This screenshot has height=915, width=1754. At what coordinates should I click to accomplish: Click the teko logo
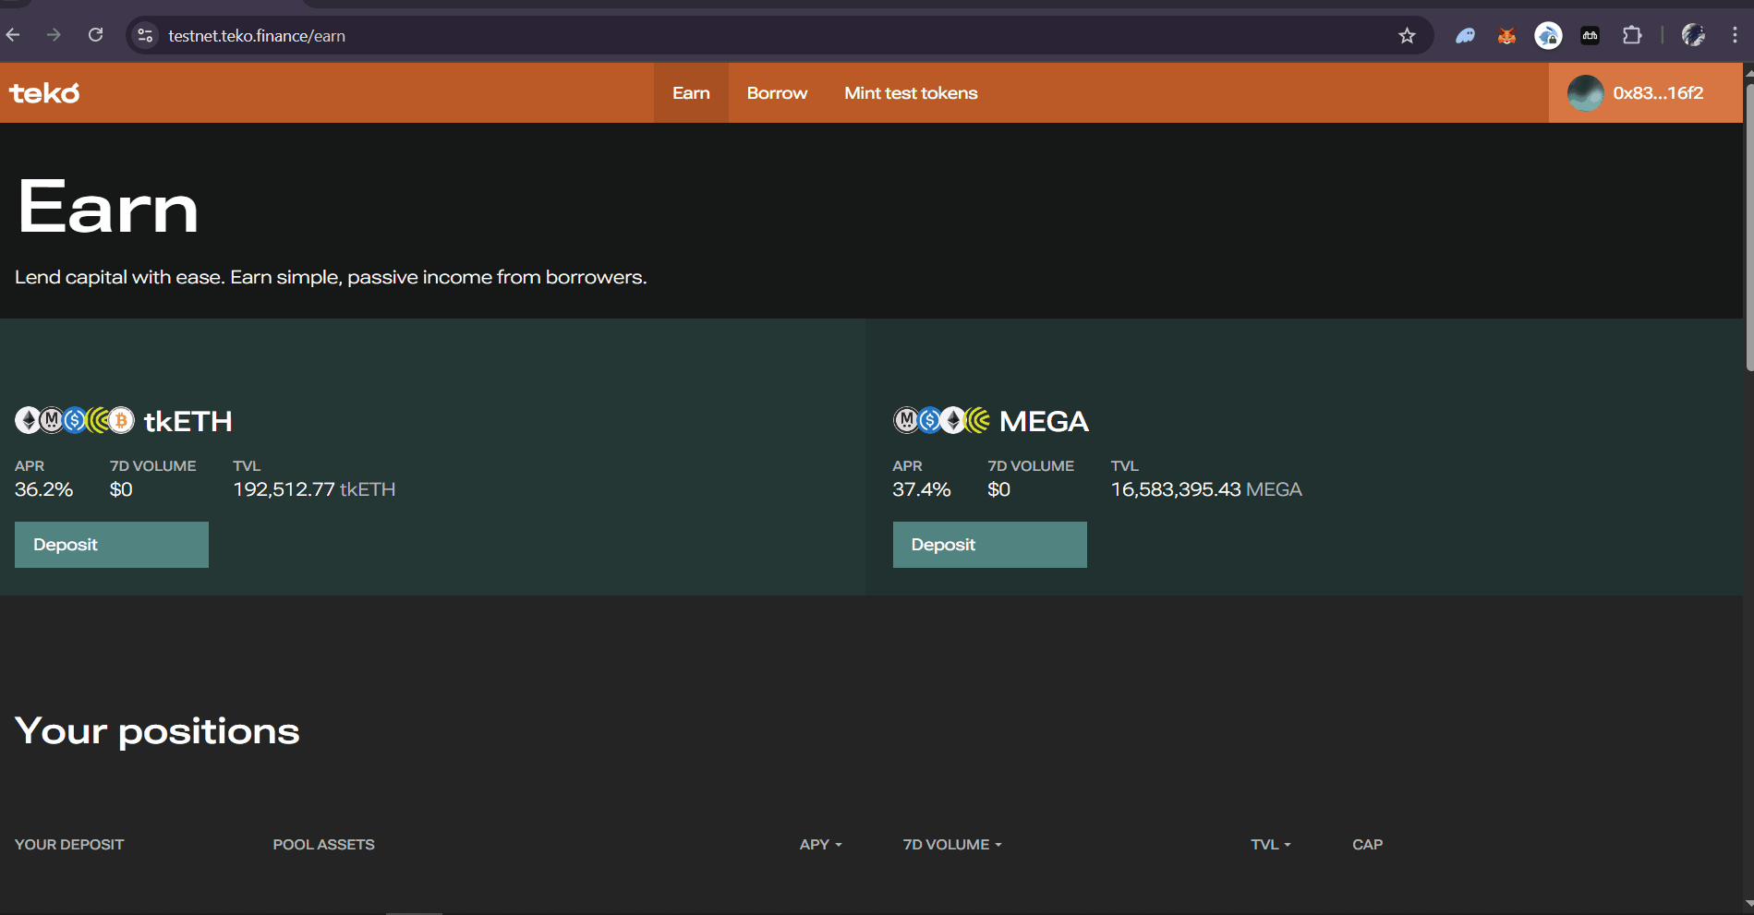click(44, 93)
